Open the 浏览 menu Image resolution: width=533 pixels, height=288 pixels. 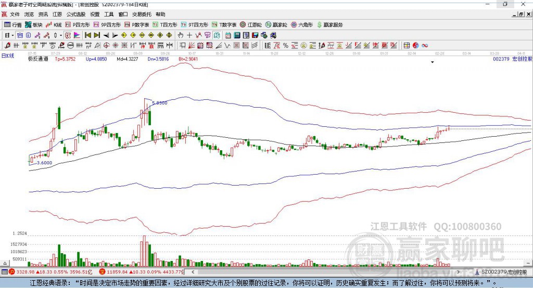pos(29,14)
